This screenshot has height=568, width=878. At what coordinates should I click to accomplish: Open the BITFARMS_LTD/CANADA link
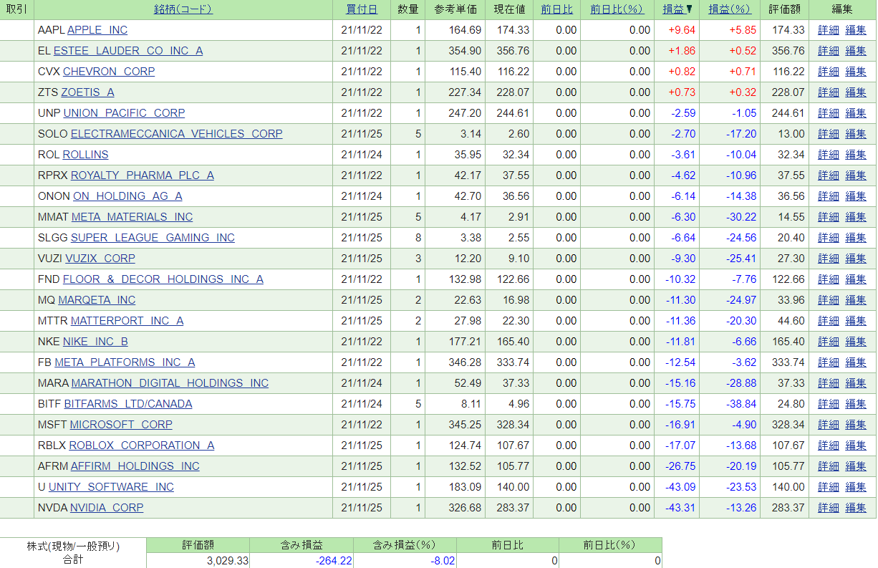point(128,404)
